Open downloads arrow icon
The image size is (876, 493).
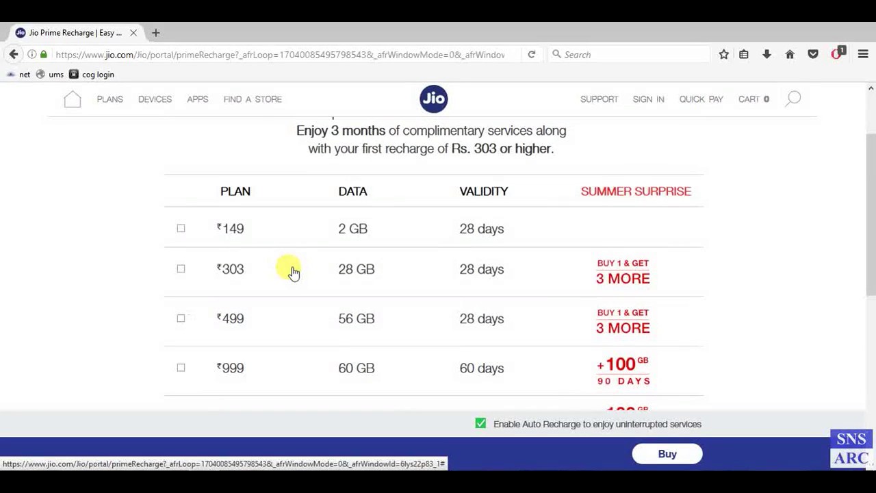coord(766,54)
